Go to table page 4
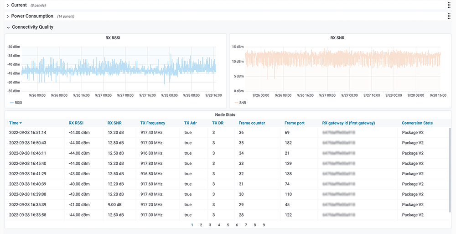 click(219, 225)
